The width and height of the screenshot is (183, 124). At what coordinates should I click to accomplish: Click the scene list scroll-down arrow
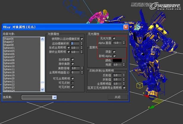(x=42, y=89)
